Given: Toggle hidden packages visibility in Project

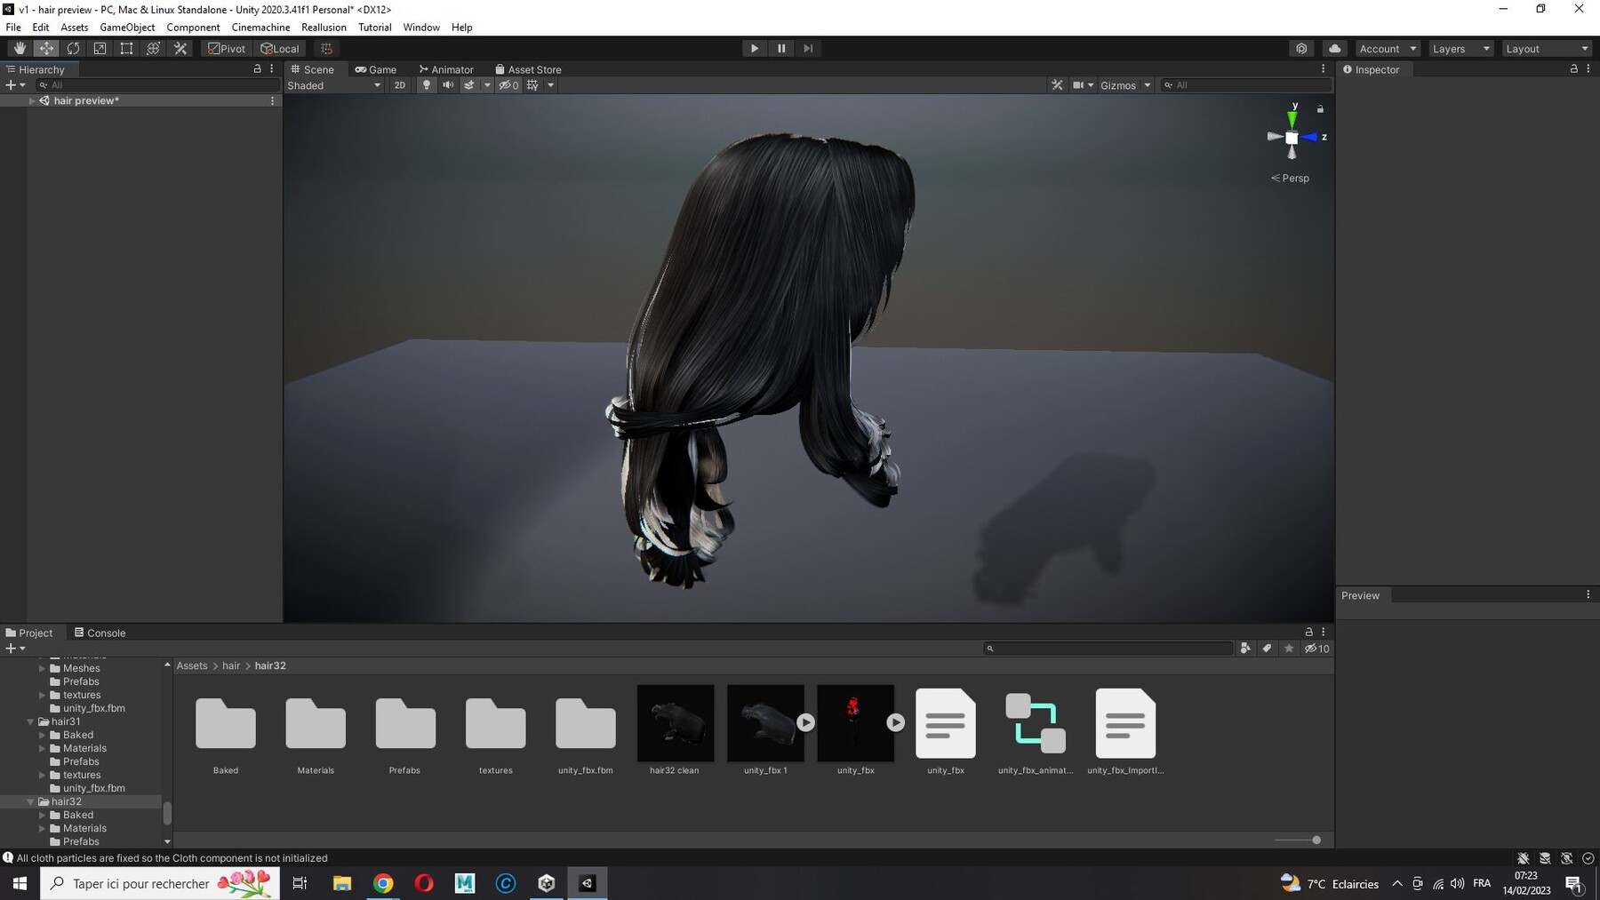Looking at the screenshot, I should [1316, 649].
